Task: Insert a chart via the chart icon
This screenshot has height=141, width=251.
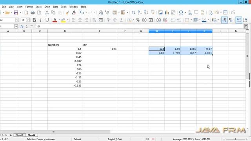Action: pyautogui.click(x=167, y=13)
